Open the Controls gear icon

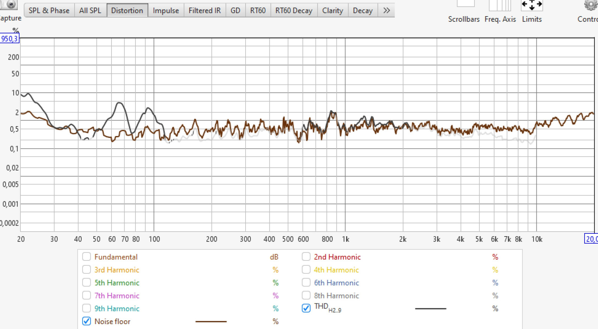(590, 6)
